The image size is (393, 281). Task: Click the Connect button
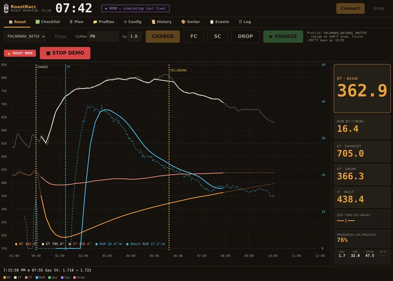[350, 9]
